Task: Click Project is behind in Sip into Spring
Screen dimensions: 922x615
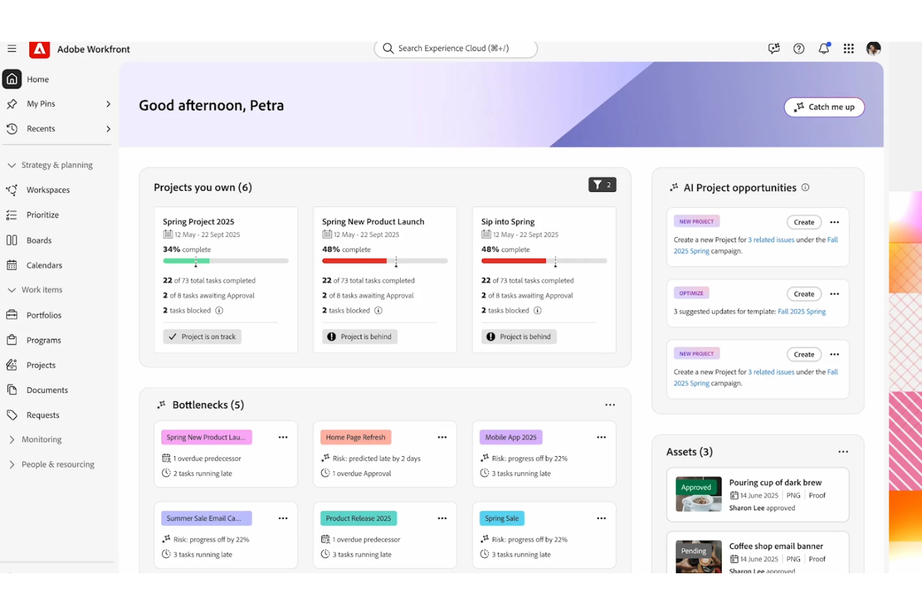Action: 520,336
